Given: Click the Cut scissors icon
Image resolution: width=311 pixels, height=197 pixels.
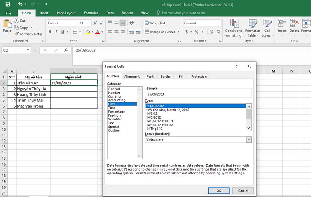Looking at the screenshot, I should [16, 21].
